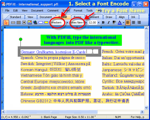Center align the text

coord(133,22)
